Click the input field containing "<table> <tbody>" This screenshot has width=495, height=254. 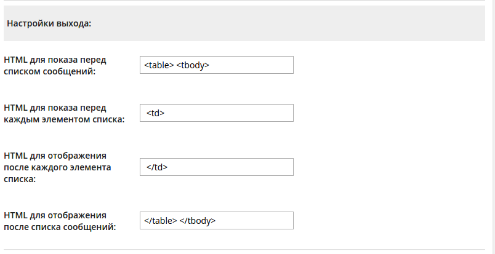point(216,65)
